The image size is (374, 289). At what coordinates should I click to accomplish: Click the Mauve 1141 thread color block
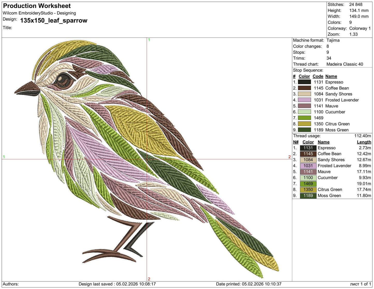coord(304,106)
